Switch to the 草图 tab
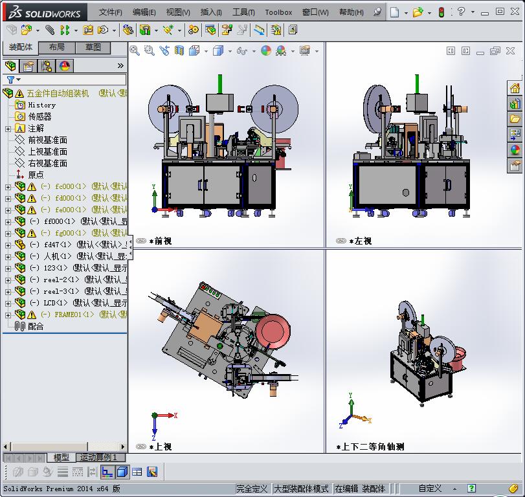This screenshot has height=497, width=525. 93,47
